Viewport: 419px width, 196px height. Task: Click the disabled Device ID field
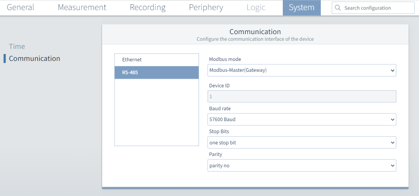tap(302, 96)
